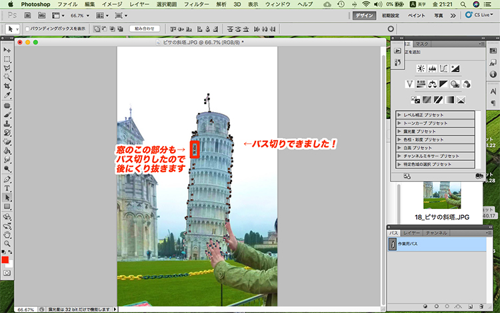Select the Path Selection tool in toolbox

pyautogui.click(x=7, y=198)
